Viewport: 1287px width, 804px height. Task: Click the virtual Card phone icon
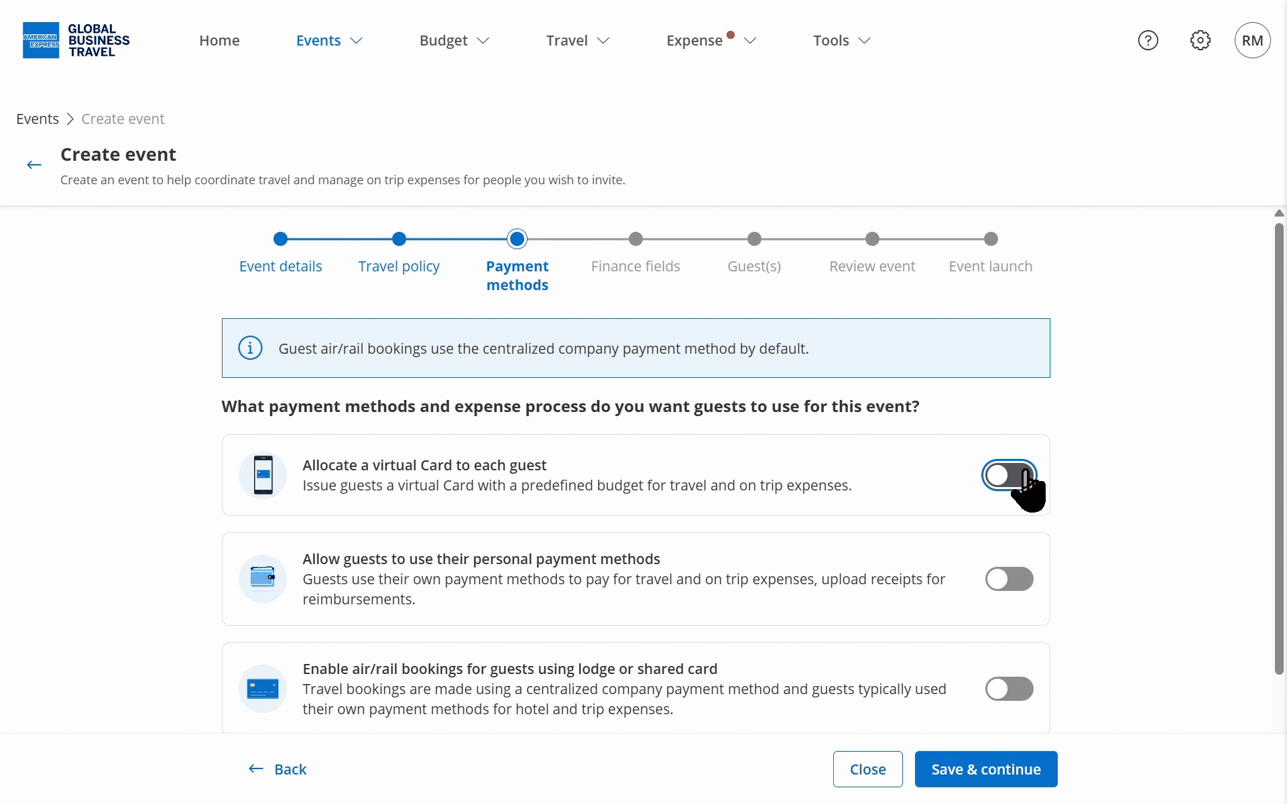pyautogui.click(x=263, y=475)
